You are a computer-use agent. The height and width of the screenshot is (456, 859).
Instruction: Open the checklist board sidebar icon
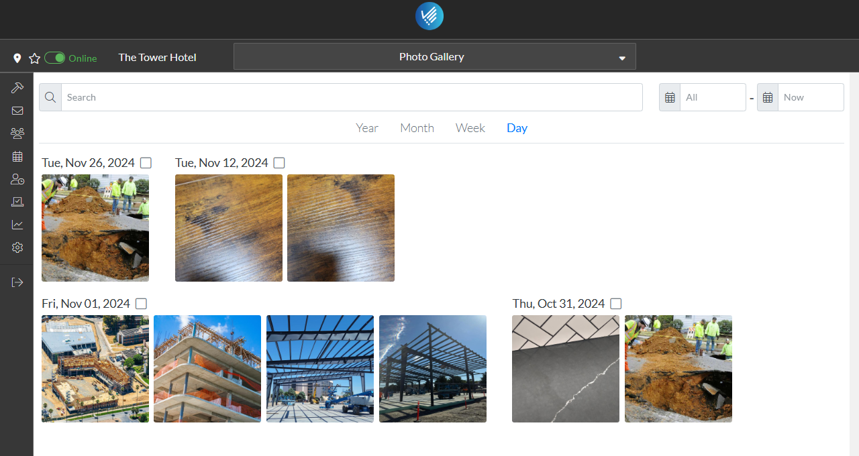pyautogui.click(x=17, y=202)
